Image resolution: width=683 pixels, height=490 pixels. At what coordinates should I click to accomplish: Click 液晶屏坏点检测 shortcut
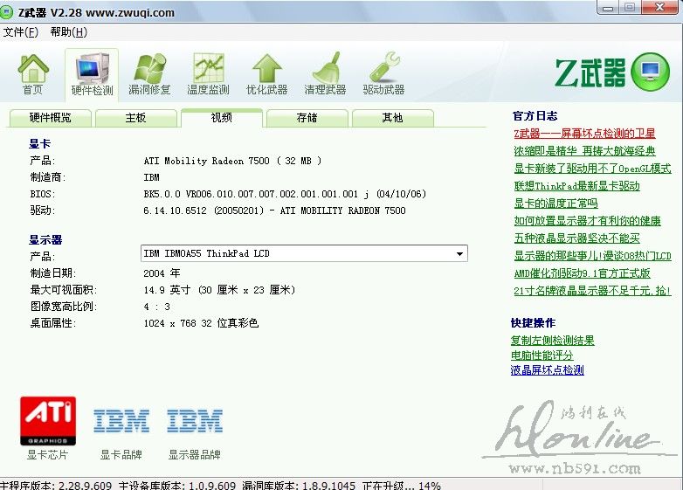click(547, 369)
